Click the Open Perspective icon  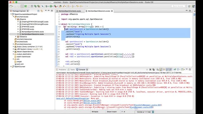189,6
